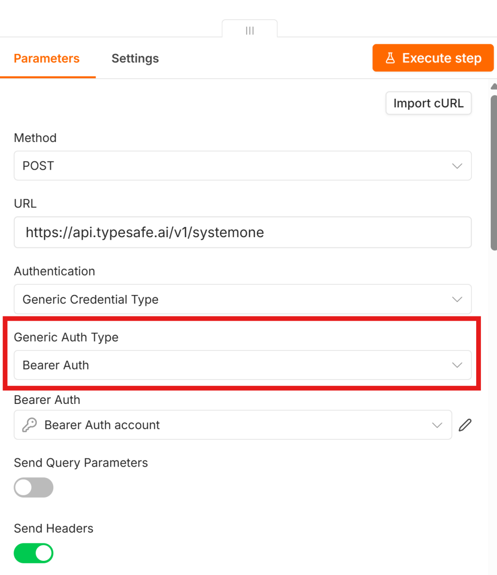Open the Method dropdown showing POST

click(x=243, y=166)
